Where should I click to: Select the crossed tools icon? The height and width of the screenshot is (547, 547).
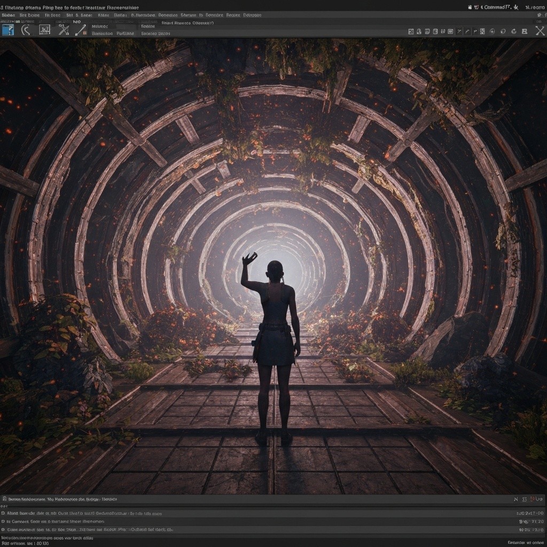coord(64,30)
